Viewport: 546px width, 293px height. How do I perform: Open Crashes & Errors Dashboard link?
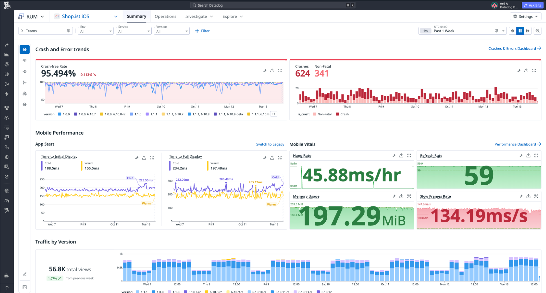coord(515,48)
